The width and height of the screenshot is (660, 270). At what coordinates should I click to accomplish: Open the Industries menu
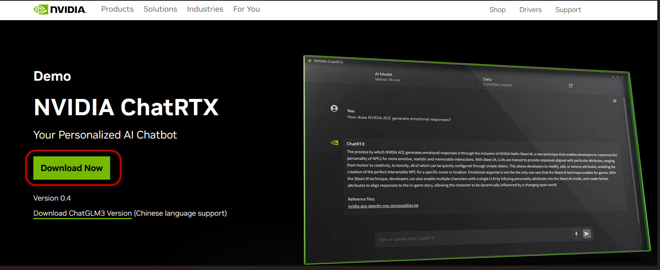click(x=205, y=9)
